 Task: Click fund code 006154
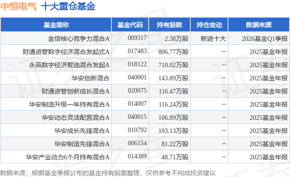[137, 143]
